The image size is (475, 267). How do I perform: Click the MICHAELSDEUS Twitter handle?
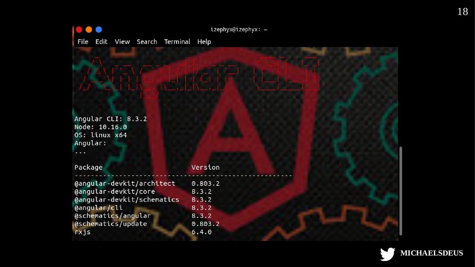click(431, 253)
